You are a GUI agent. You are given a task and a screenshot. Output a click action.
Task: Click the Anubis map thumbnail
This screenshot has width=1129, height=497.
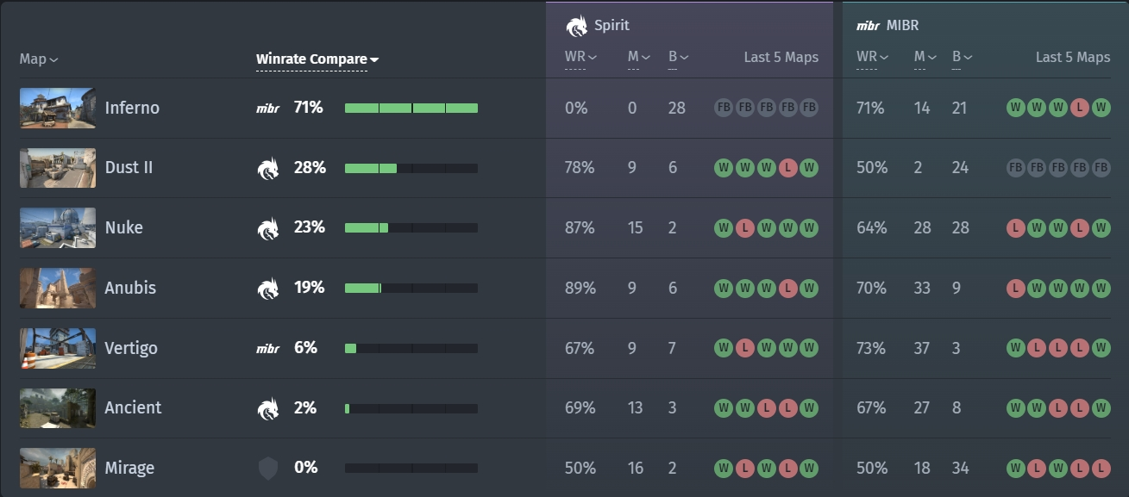pos(58,288)
